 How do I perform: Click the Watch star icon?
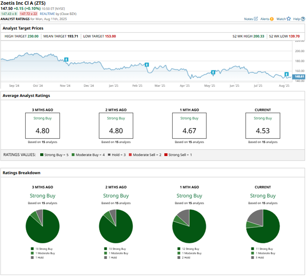tap(289, 19)
